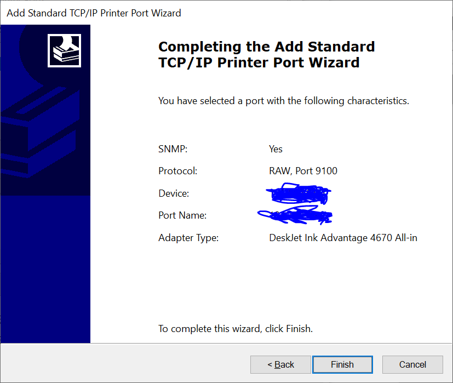
Task: Click the heading "Completing the Add Standard"
Action: point(266,47)
